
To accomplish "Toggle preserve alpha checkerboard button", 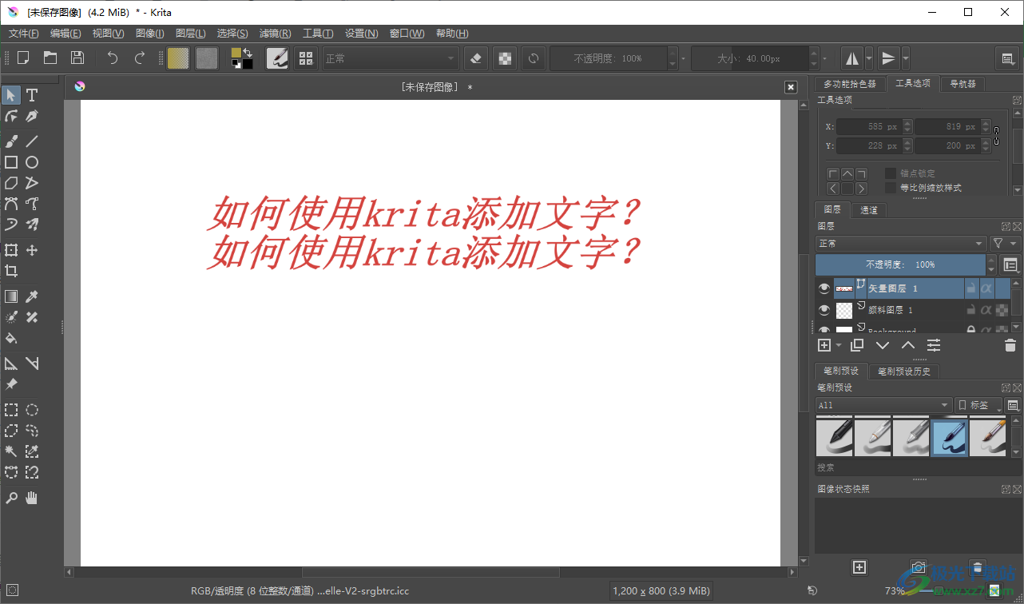I will (x=504, y=58).
